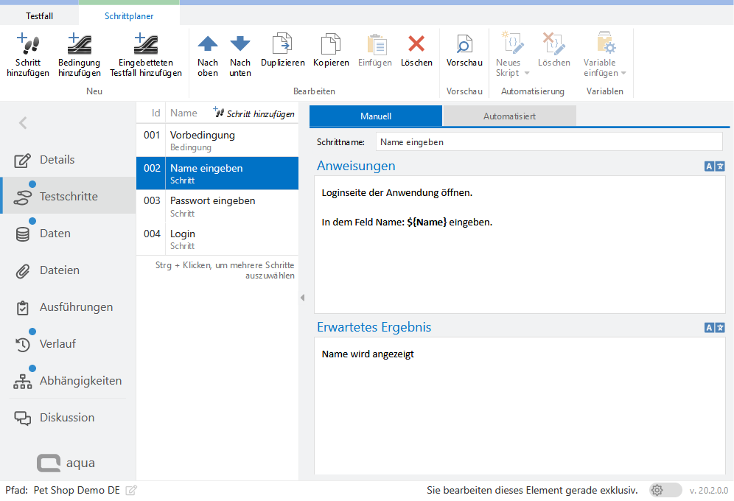Add a condition with Bedingung hinzufügen
The image size is (734, 501).
point(79,44)
